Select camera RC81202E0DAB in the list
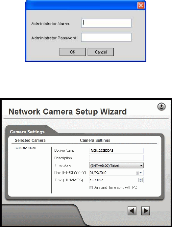Screen dimensions: 172x227 pyautogui.click(x=25, y=148)
